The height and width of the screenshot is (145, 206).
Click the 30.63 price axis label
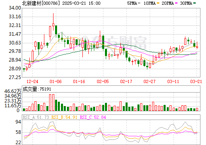15,43
